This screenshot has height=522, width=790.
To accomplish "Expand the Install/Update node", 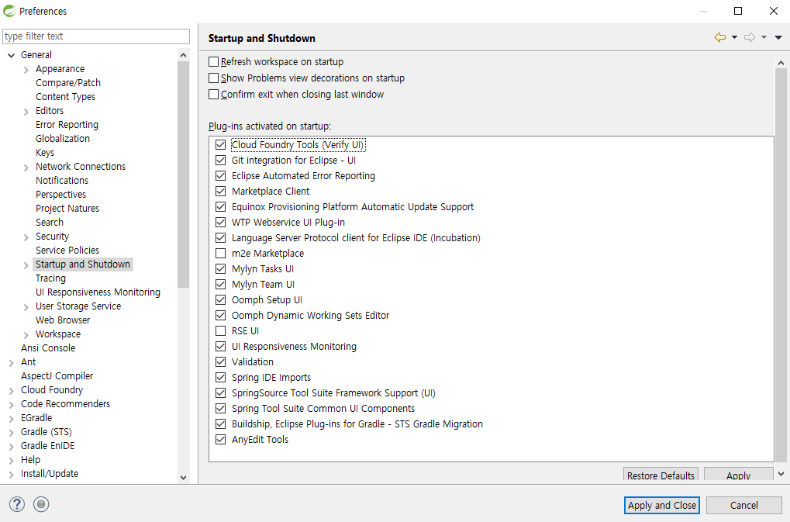I will [x=11, y=474].
